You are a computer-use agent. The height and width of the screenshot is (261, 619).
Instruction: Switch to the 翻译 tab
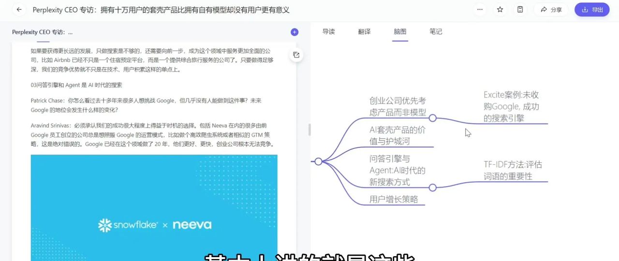[x=365, y=32]
